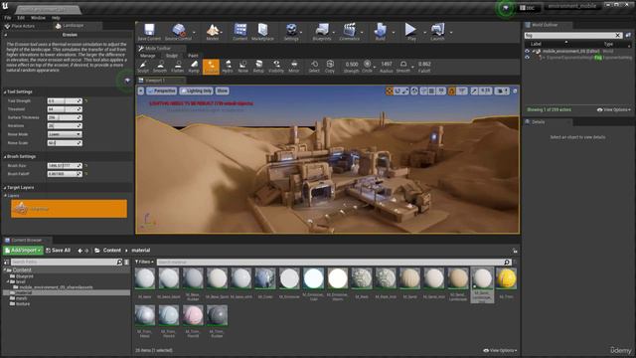Choose the Smooth brush falloff type
The image size is (636, 358).
403,67
